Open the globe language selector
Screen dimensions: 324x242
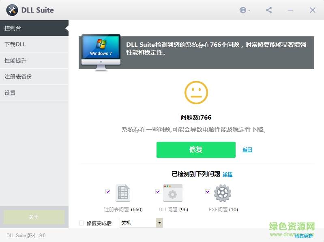click(x=245, y=10)
